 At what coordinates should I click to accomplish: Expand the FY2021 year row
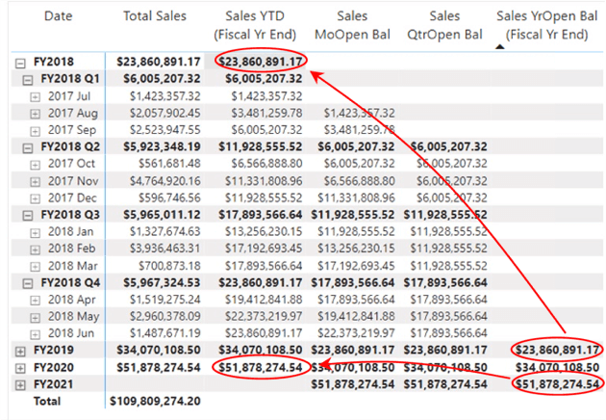[21, 384]
